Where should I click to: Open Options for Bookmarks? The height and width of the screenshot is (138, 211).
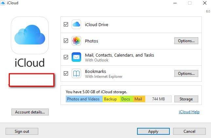coord(186,74)
